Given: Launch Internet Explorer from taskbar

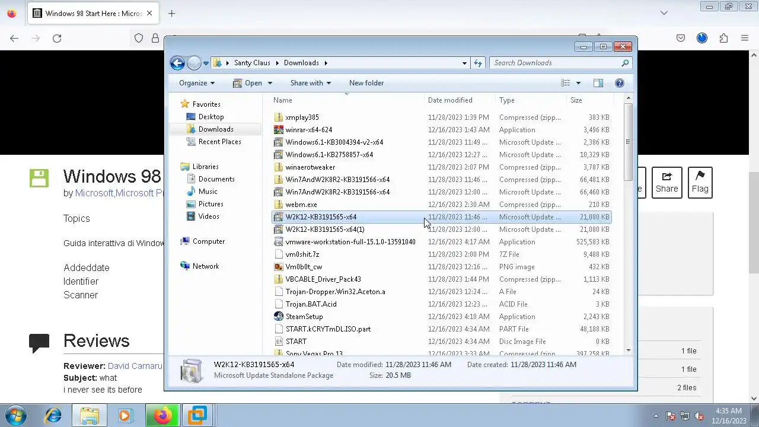Looking at the screenshot, I should (x=53, y=415).
